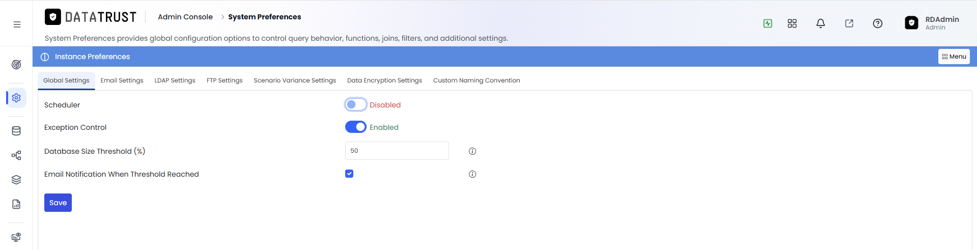This screenshot has height=250, width=977.
Task: Switch to the Email Settings tab
Action: tap(122, 80)
